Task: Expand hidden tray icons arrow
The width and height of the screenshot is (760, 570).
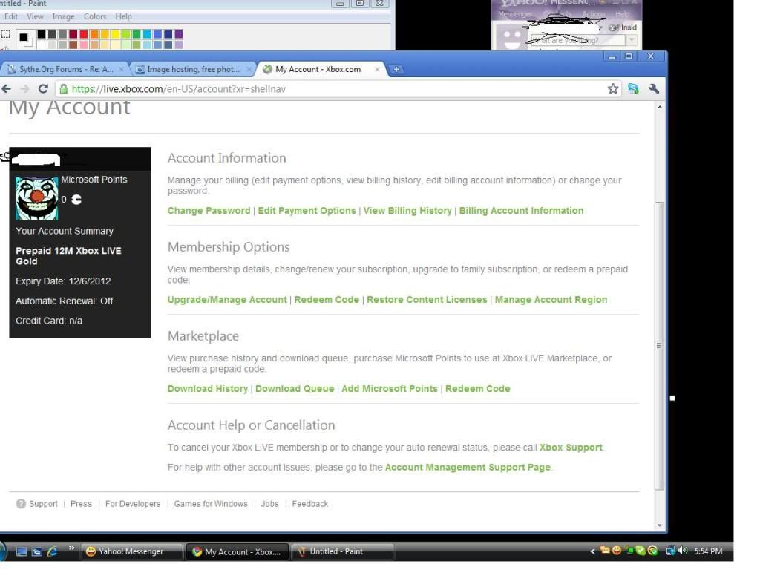Action: pyautogui.click(x=592, y=551)
